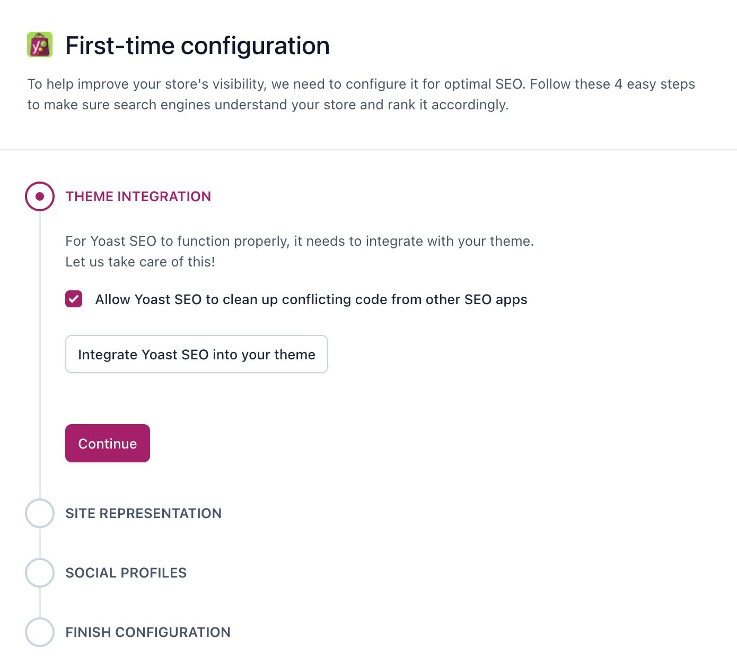
Task: Click the horizontal divider below the header
Action: [368, 149]
